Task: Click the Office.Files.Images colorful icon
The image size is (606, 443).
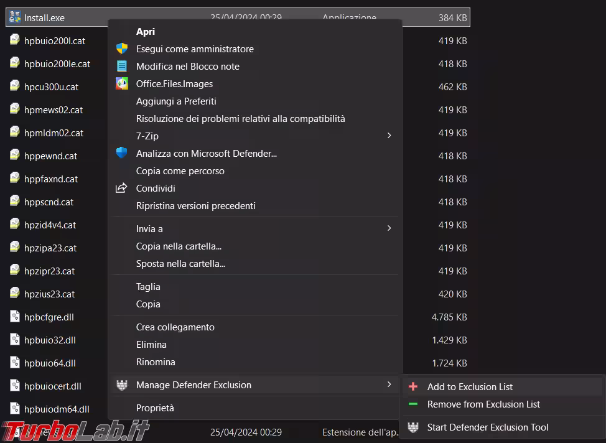Action: pos(122,84)
